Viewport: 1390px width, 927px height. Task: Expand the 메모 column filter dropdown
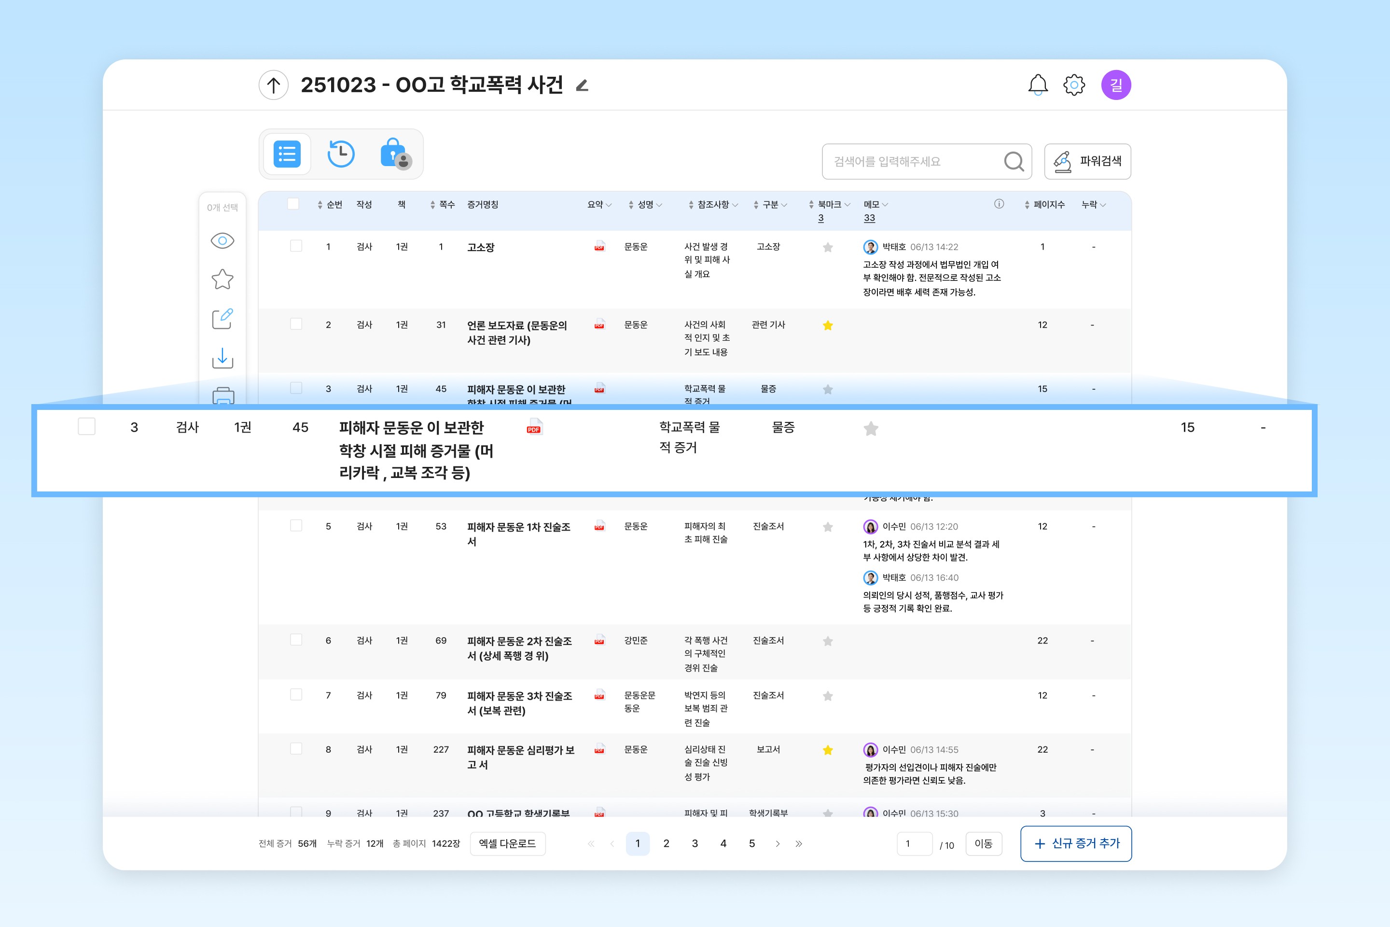pyautogui.click(x=885, y=205)
